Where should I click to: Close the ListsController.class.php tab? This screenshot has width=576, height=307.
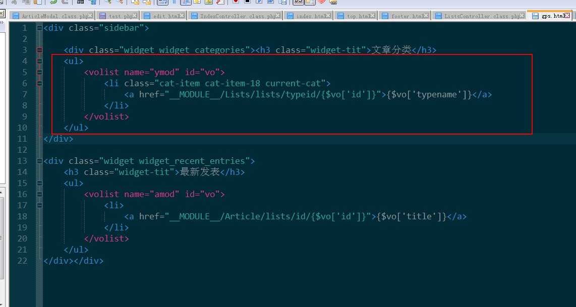pyautogui.click(x=523, y=16)
